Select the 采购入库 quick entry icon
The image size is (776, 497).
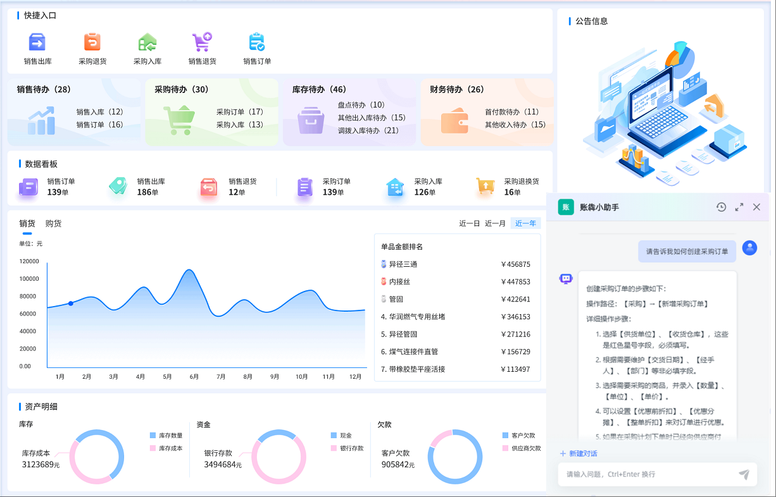[x=147, y=43]
